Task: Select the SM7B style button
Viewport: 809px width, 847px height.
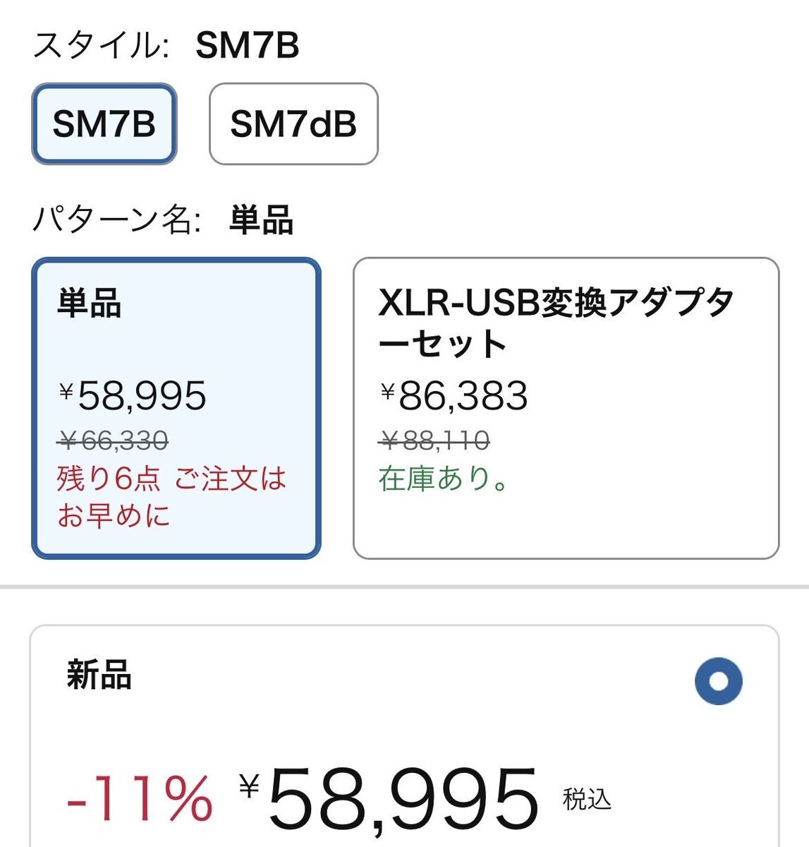Action: (x=104, y=124)
